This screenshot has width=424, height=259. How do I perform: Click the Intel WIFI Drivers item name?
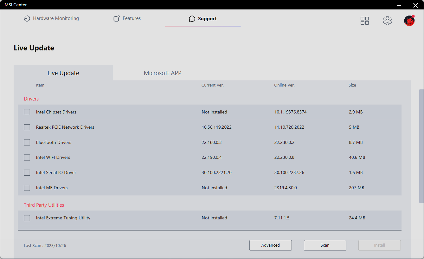tap(53, 157)
